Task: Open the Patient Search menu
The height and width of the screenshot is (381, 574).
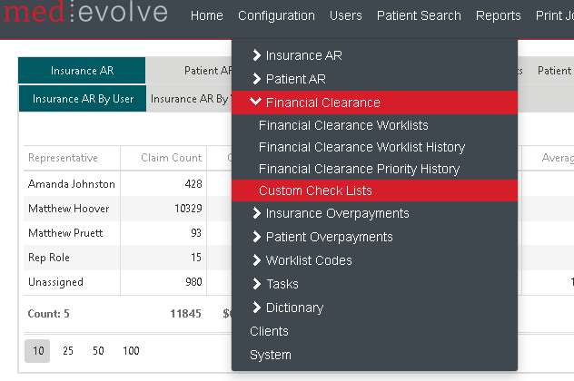Action: [x=419, y=15]
